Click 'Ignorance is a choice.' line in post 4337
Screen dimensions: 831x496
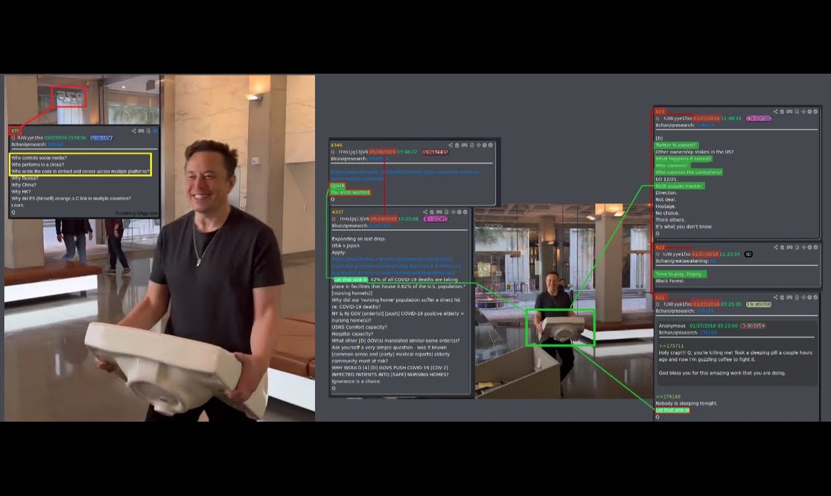(x=356, y=381)
